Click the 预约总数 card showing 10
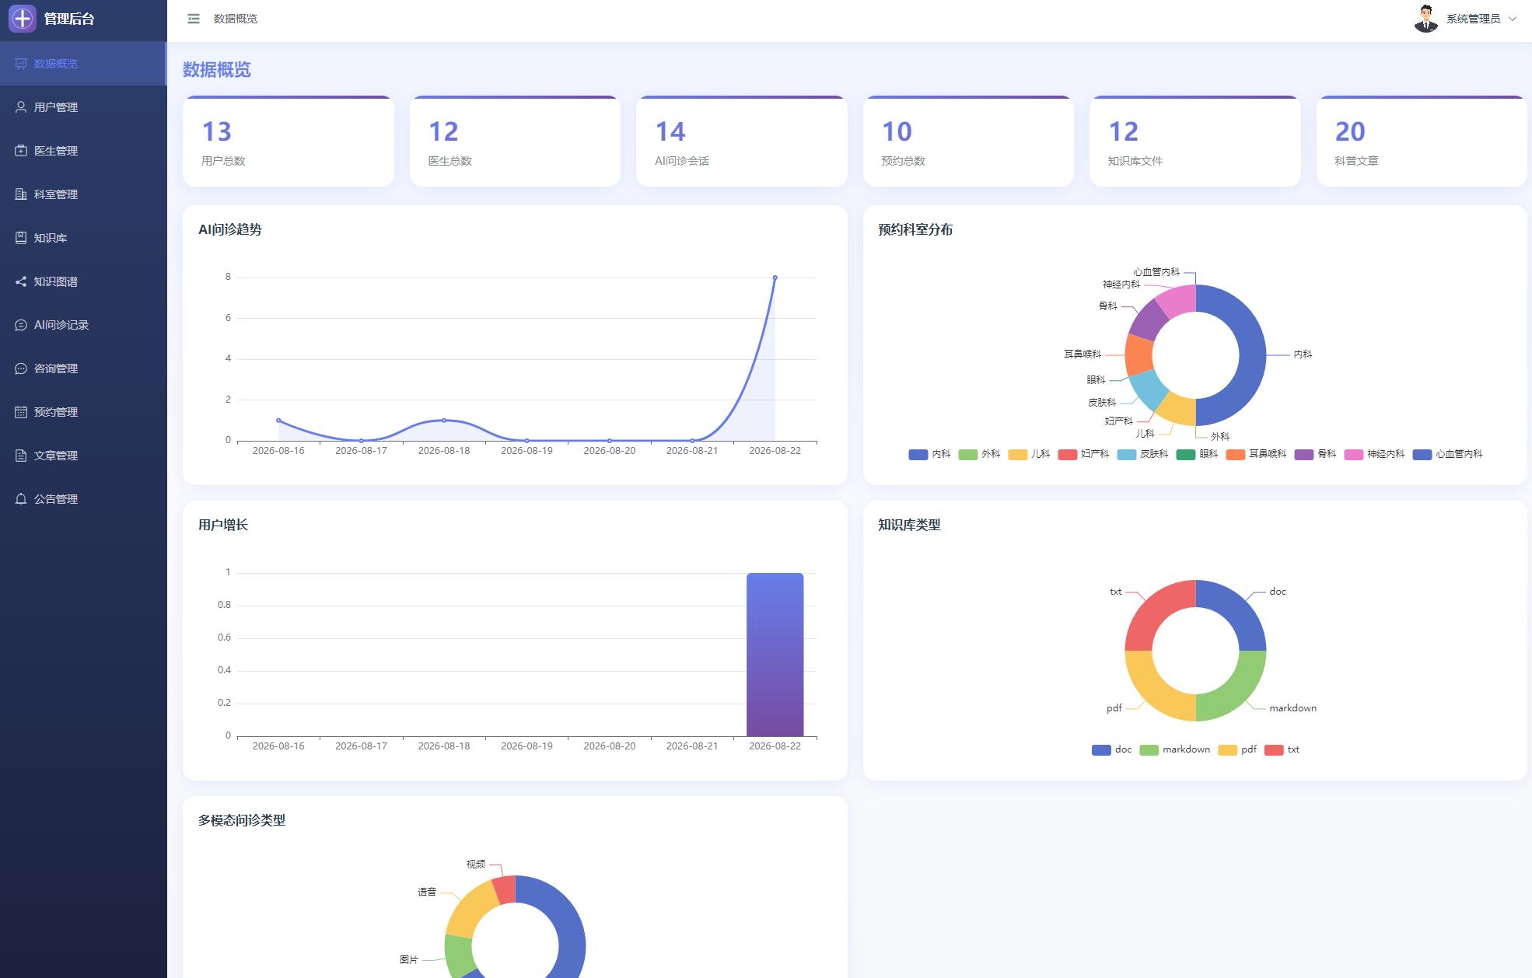The image size is (1532, 978). click(968, 141)
